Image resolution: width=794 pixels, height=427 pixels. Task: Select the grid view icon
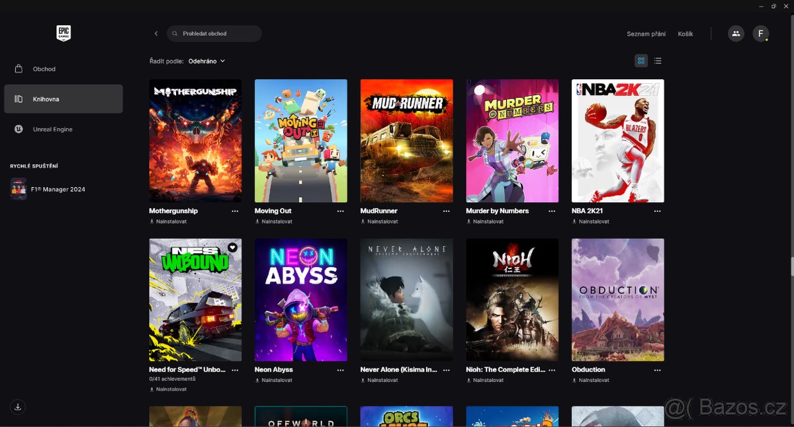coord(640,60)
